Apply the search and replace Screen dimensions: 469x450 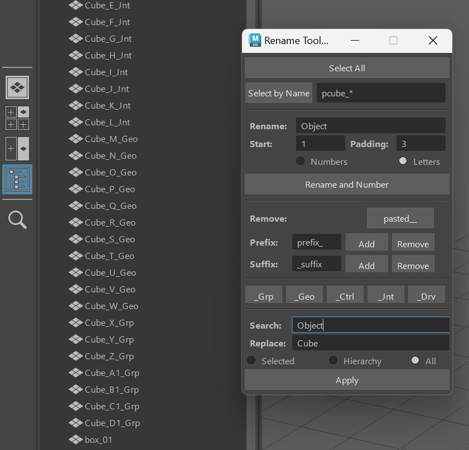346,380
